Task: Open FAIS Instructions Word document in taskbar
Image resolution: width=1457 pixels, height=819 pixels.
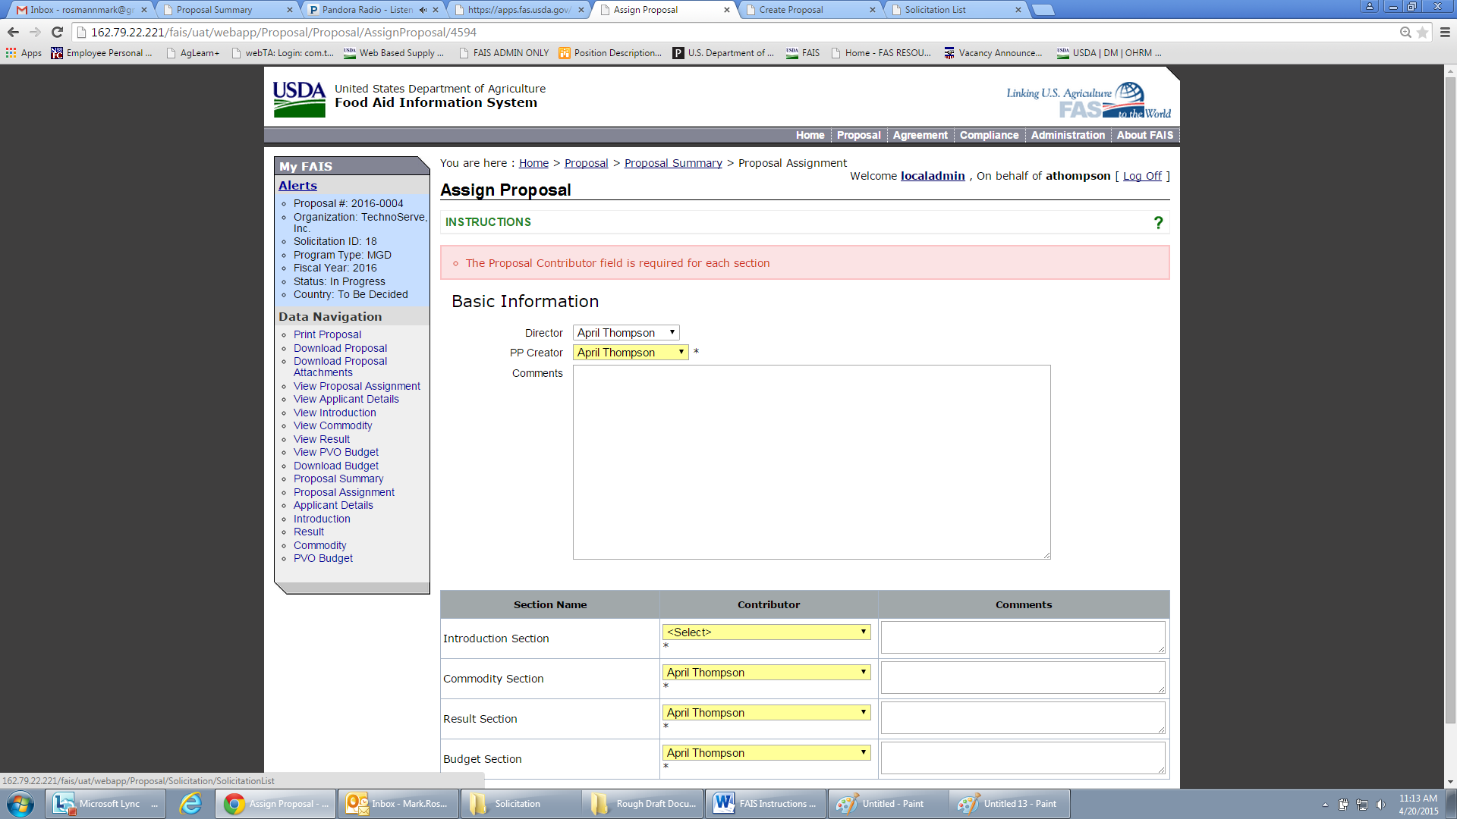Action: click(765, 804)
